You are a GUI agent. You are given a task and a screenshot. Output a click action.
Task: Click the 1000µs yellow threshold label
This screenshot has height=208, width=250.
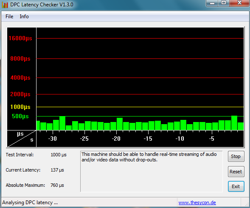click(20, 107)
